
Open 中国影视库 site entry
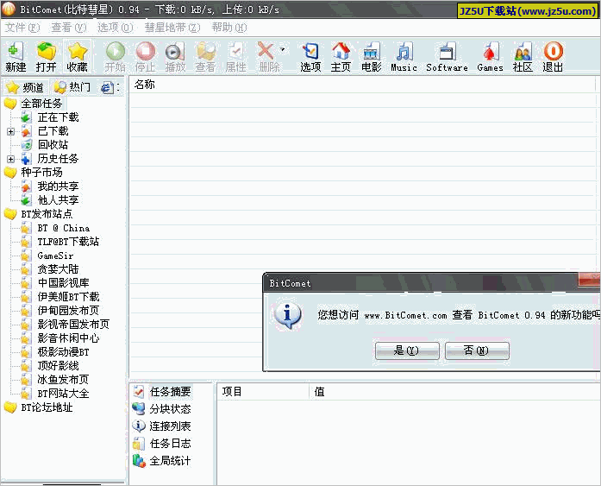(63, 283)
